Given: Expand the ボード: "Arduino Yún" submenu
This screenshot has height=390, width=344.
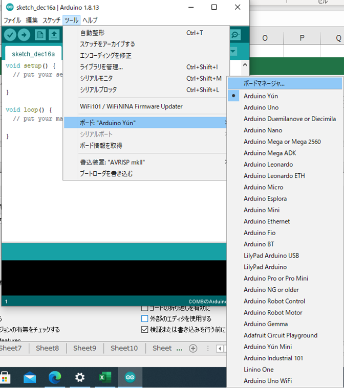Looking at the screenshot, I should [x=146, y=123].
